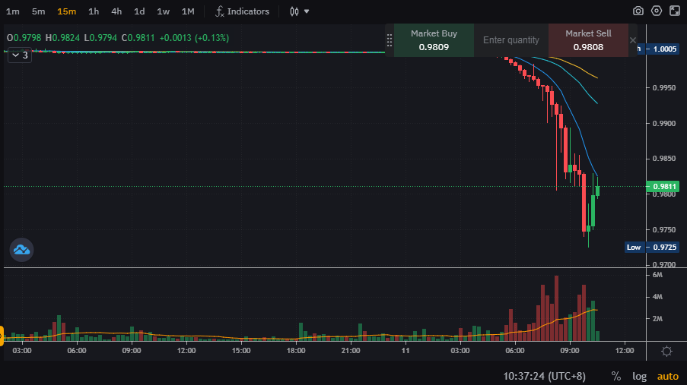The height and width of the screenshot is (385, 687).
Task: Grab the trade panel drag handle
Action: tap(389, 40)
